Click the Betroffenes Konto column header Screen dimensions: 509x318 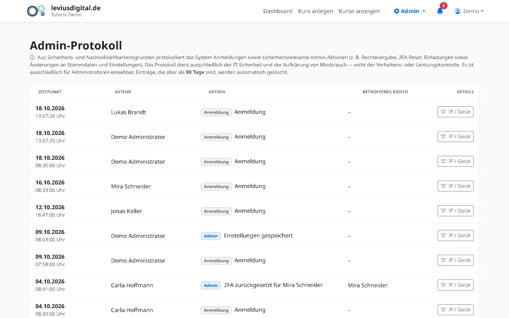[385, 92]
